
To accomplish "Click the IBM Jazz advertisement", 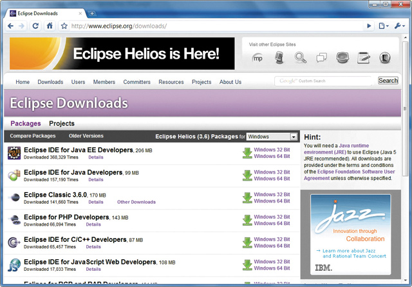I will [x=350, y=234].
